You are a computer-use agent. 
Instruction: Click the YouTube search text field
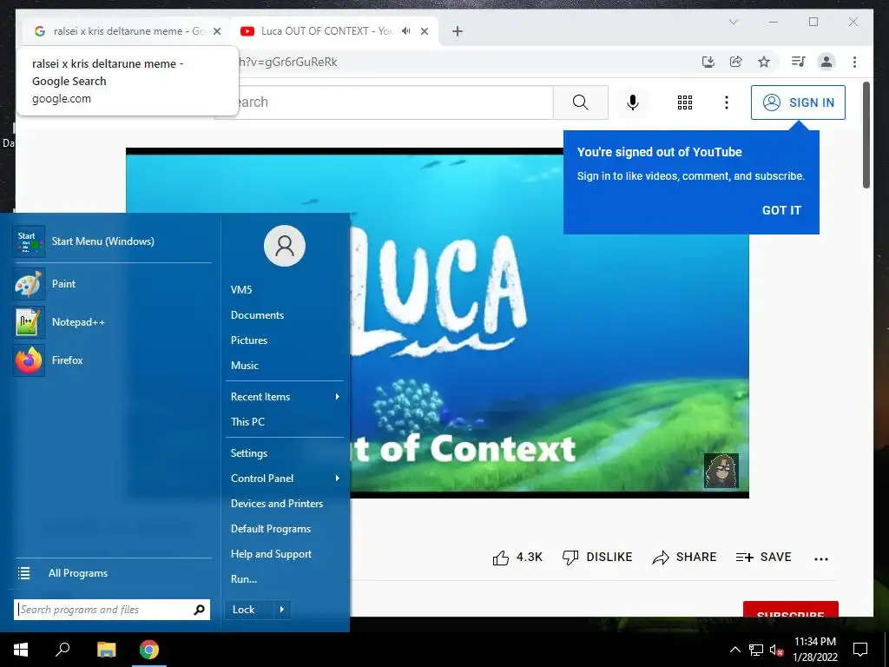[395, 102]
